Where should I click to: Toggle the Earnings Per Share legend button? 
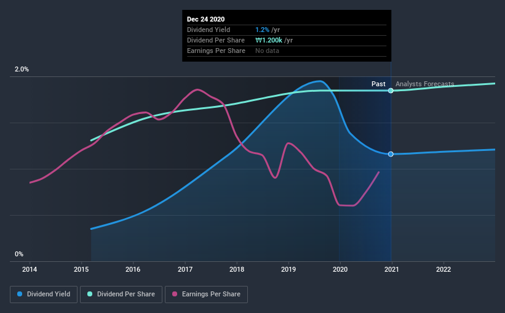[x=206, y=295]
